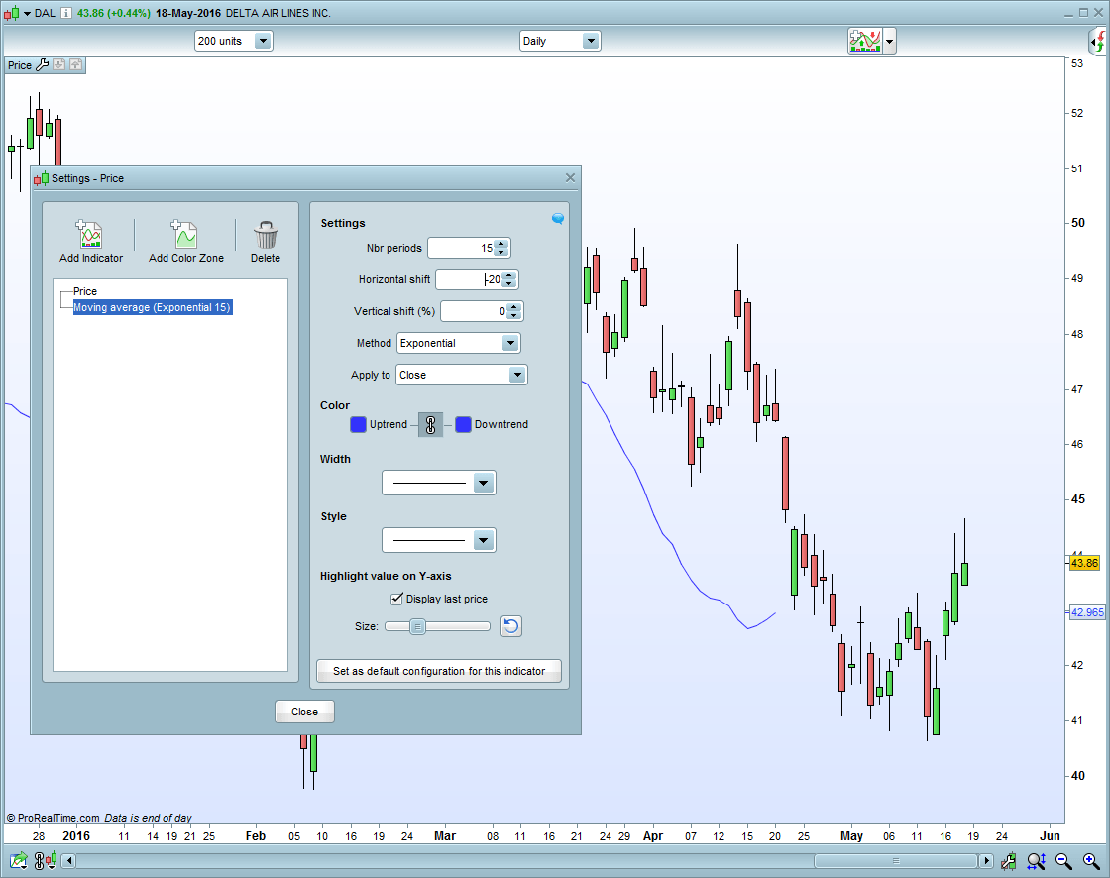The width and height of the screenshot is (1110, 878).
Task: Click the Uptrend color swatch
Action: point(358,424)
